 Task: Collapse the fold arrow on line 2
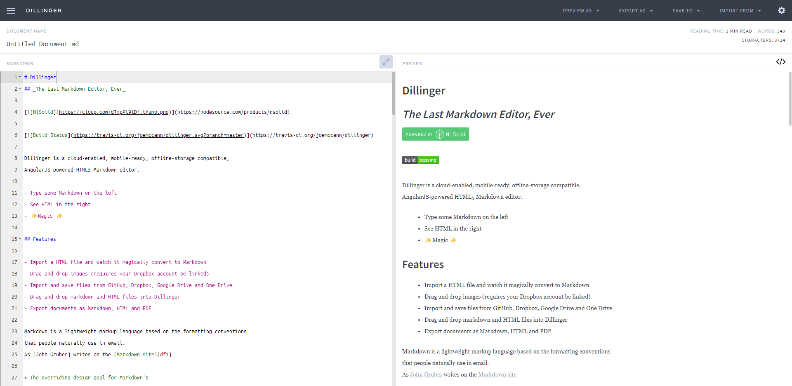[20, 89]
